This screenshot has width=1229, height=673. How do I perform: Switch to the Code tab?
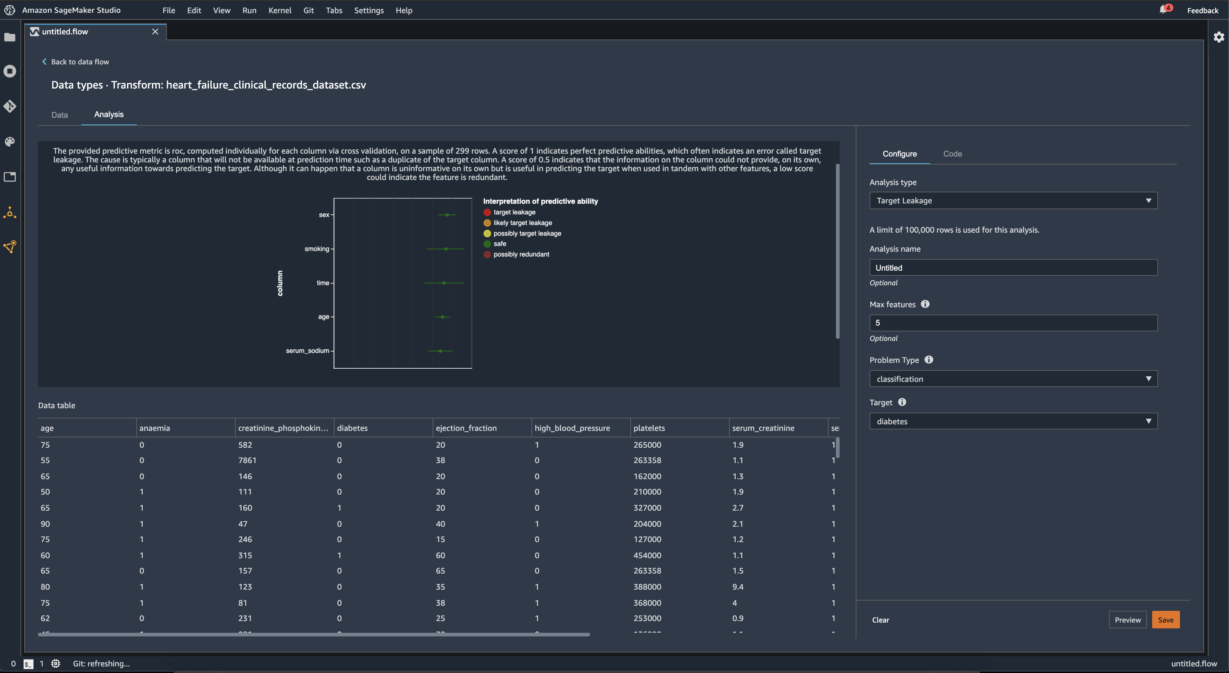point(952,153)
